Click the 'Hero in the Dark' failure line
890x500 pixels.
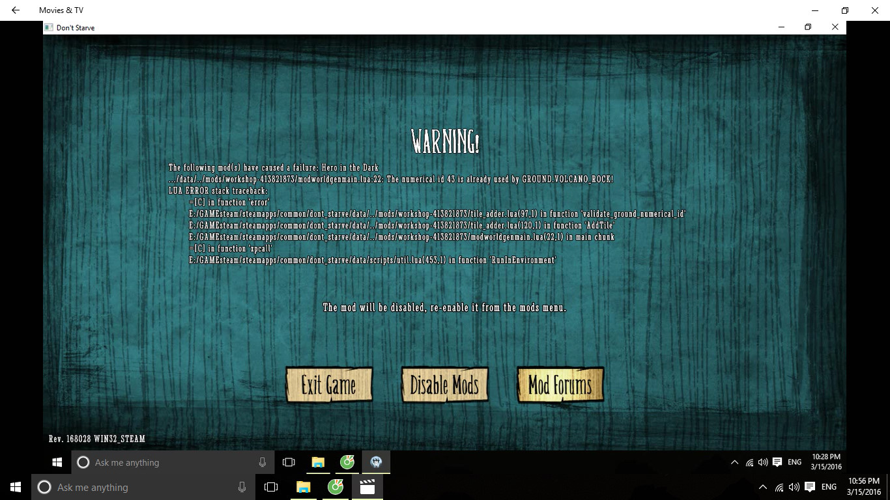(x=274, y=167)
